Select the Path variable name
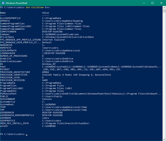166x141 pixels. tap(3, 67)
